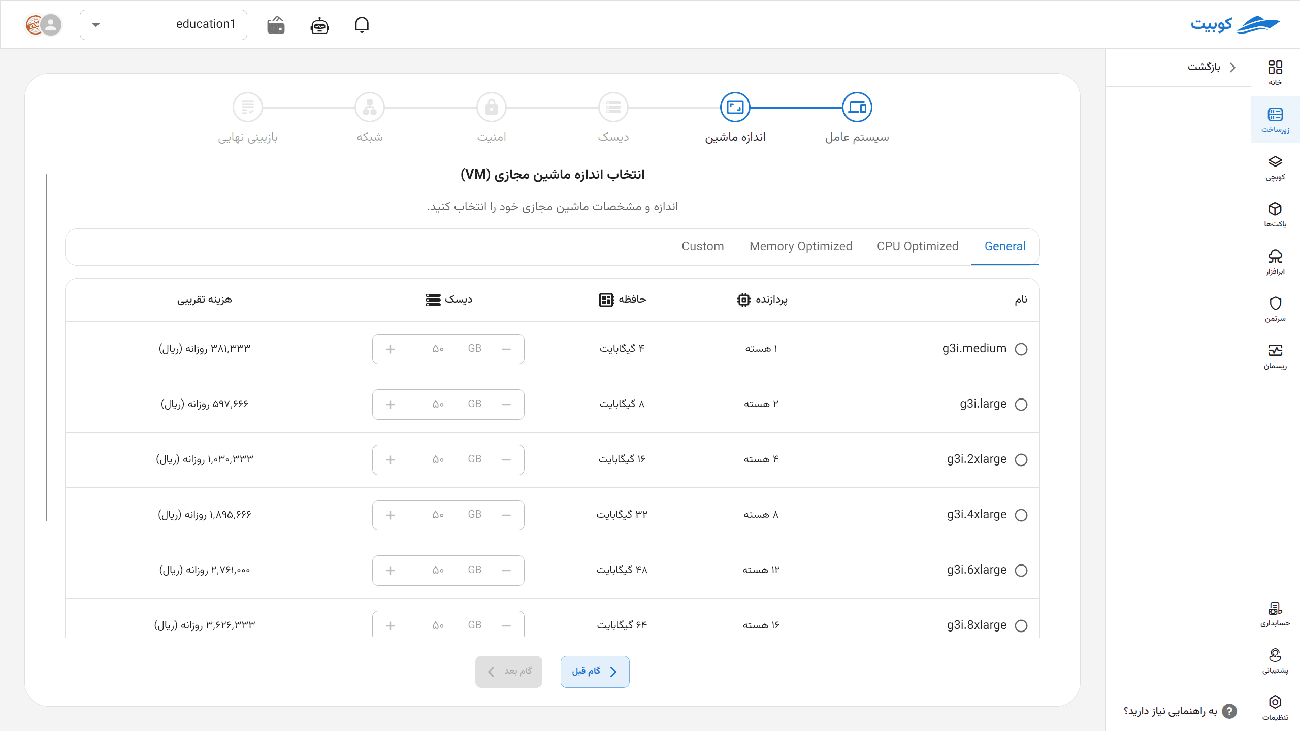
Task: Select the g3i.6xlarge radio button
Action: tap(1021, 571)
